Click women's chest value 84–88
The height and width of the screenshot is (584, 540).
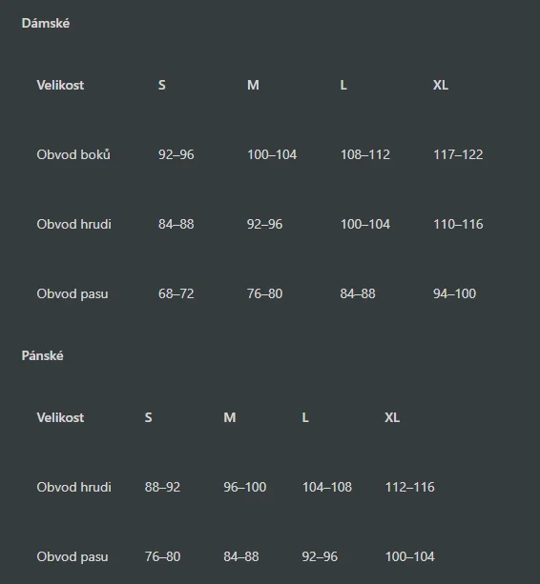pos(176,224)
